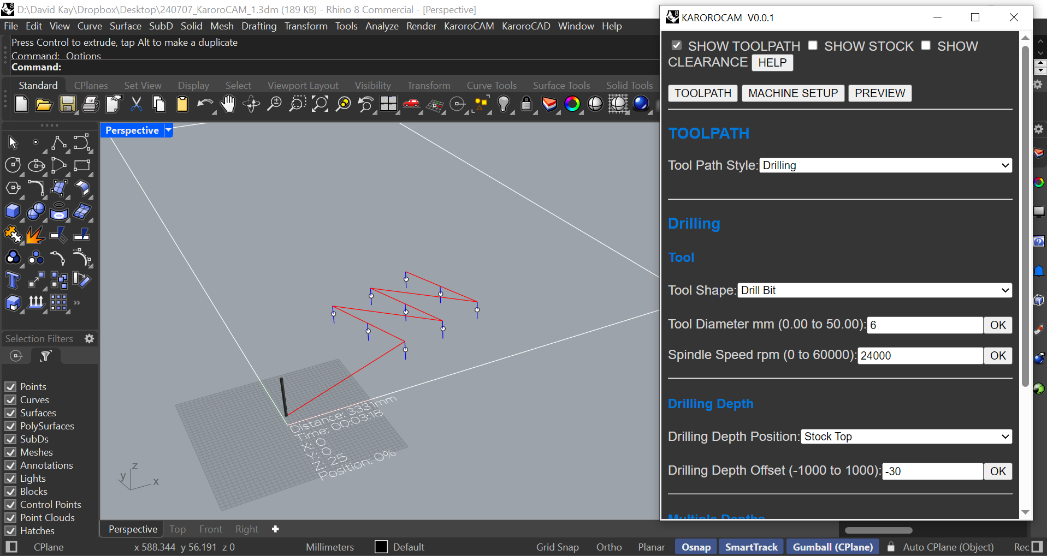Click the funnel filter icon
The width and height of the screenshot is (1047, 556).
click(x=46, y=356)
